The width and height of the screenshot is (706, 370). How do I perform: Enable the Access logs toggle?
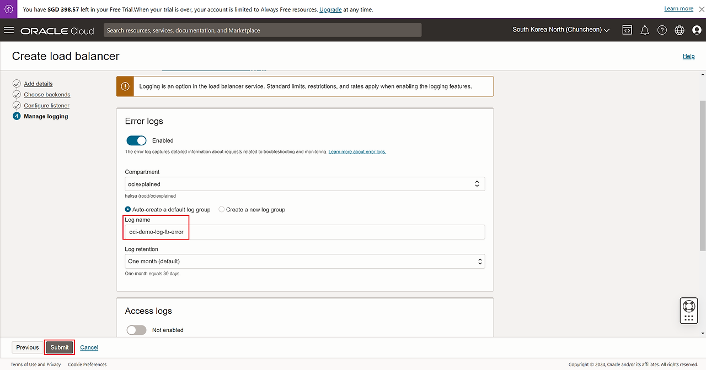pyautogui.click(x=136, y=330)
